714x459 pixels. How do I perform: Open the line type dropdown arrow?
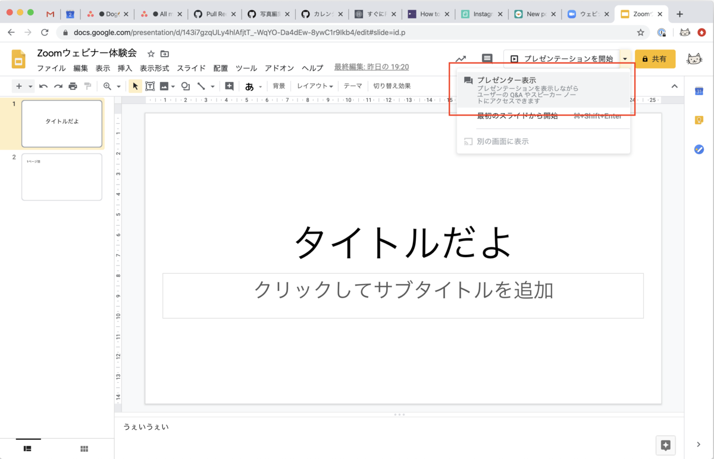pyautogui.click(x=212, y=86)
